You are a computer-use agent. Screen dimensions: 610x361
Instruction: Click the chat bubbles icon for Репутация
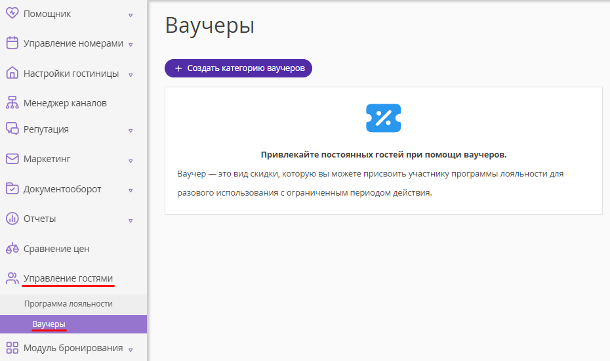pyautogui.click(x=12, y=129)
